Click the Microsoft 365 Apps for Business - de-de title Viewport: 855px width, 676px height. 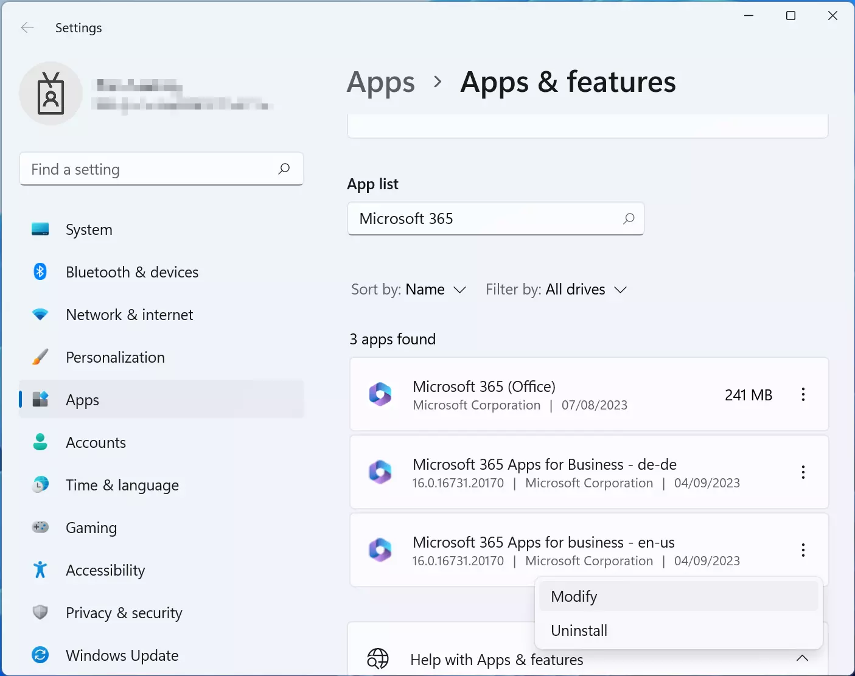pos(545,464)
